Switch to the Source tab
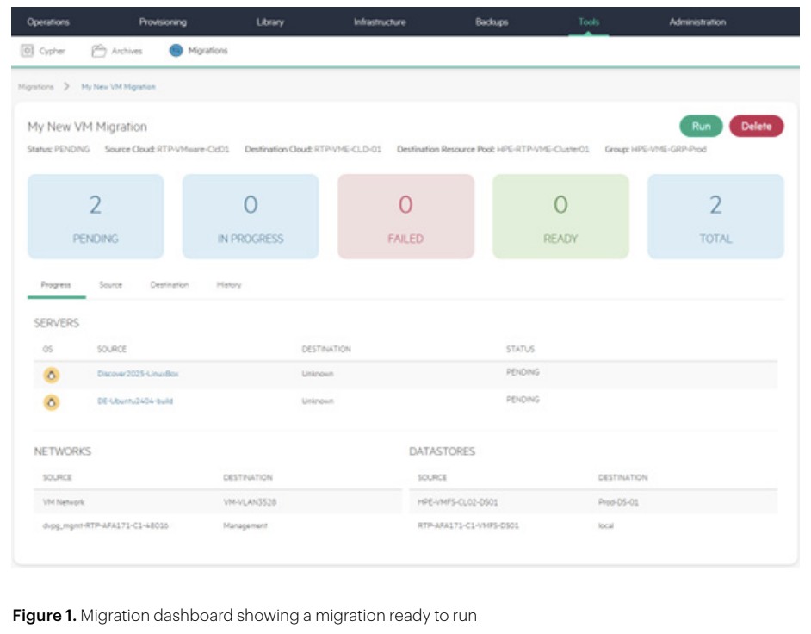 click(x=110, y=285)
